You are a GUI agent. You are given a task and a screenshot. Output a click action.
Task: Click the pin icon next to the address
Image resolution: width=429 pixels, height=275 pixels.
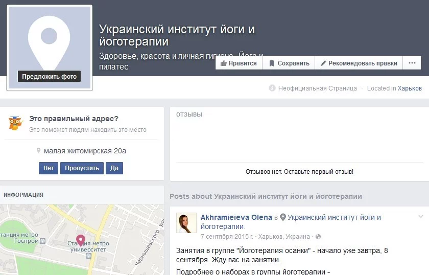[39, 151]
